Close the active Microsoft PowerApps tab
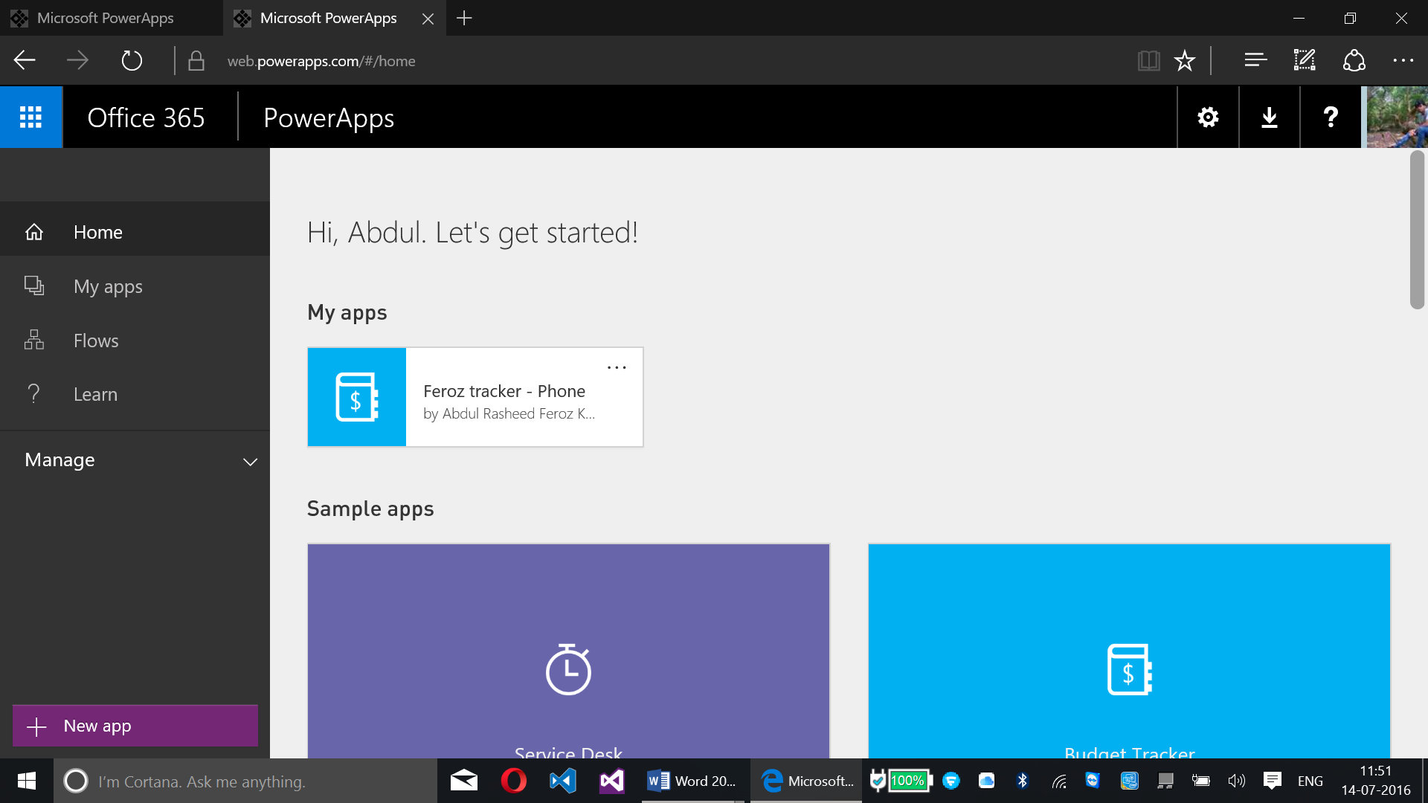 pyautogui.click(x=428, y=19)
